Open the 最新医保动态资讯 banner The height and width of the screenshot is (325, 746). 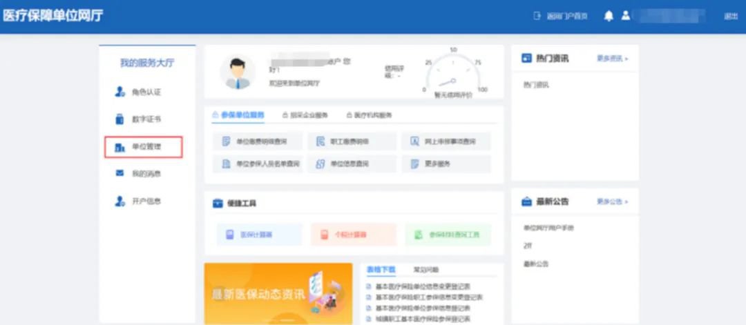[278, 294]
